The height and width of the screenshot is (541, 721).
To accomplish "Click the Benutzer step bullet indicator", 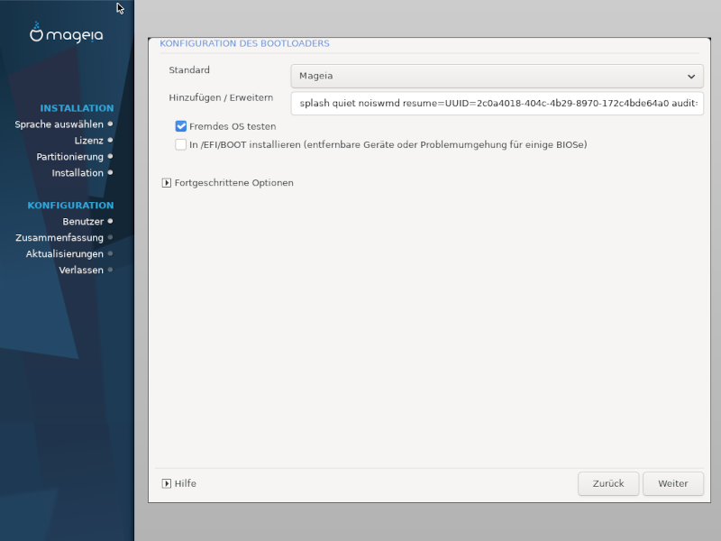I will pyautogui.click(x=110, y=221).
